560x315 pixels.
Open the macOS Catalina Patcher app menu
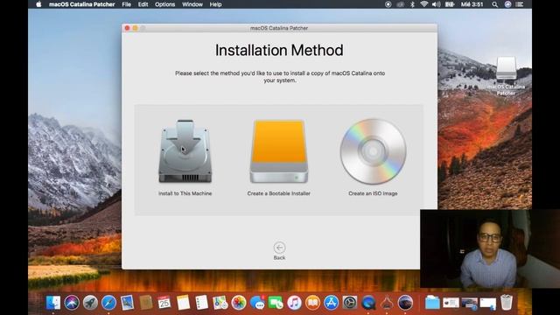81,4
